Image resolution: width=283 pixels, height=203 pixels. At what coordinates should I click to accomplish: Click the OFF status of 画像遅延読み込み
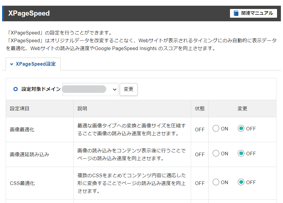click(200, 154)
